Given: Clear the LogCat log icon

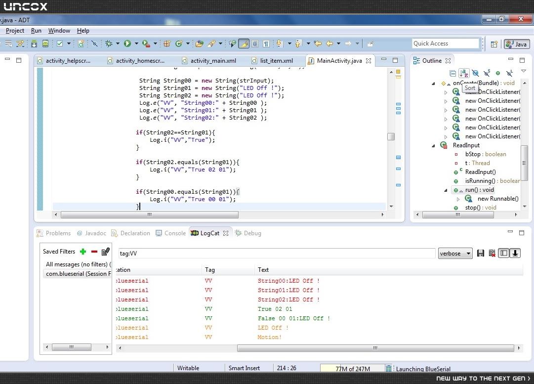Looking at the screenshot, I should [492, 253].
